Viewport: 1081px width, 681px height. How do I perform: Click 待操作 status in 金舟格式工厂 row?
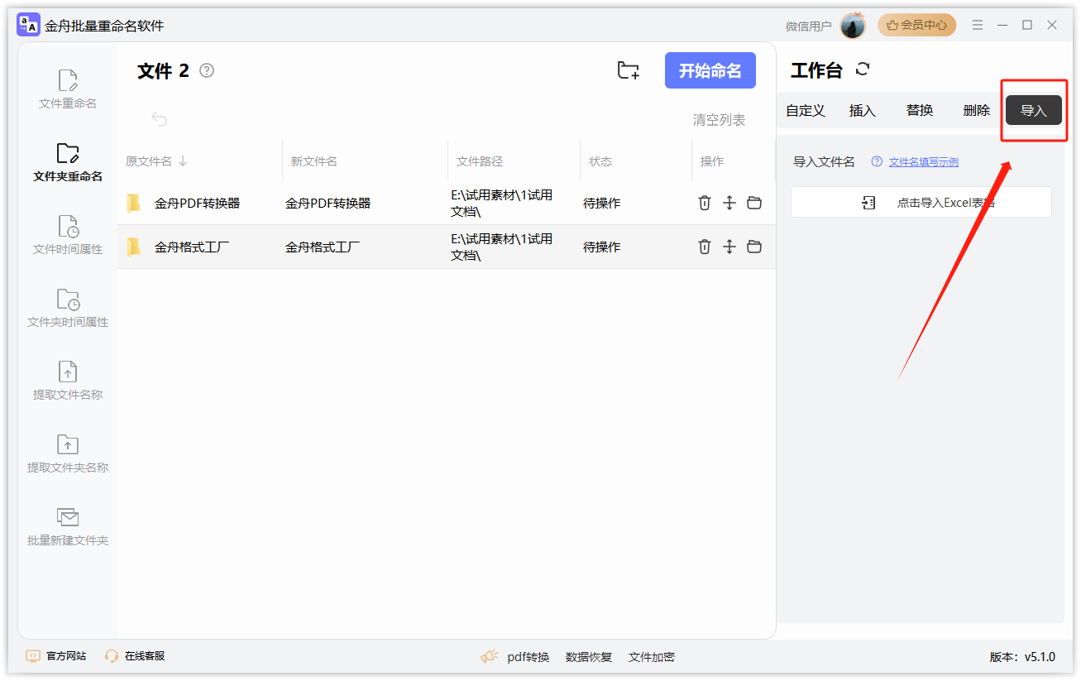tap(602, 247)
